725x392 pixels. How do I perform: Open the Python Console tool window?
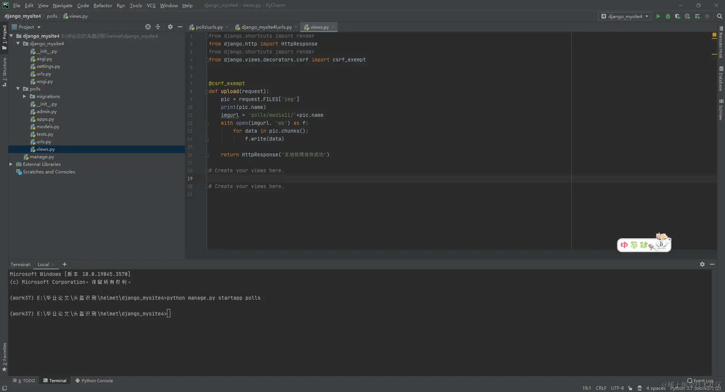(x=94, y=381)
